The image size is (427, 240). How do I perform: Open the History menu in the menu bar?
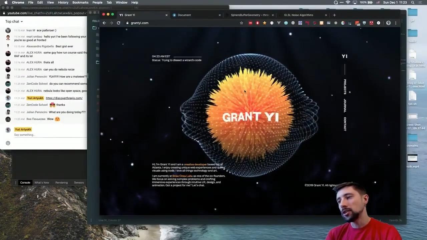click(x=63, y=2)
